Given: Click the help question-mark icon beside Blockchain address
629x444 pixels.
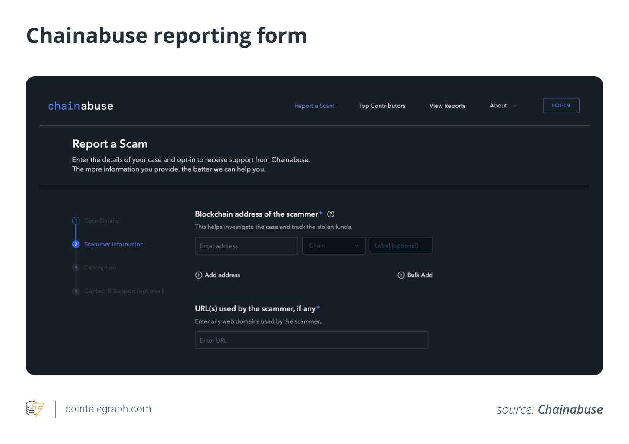Looking at the screenshot, I should [331, 214].
